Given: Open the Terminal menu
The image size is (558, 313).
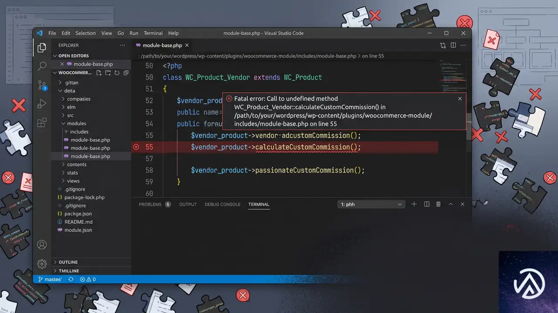Looking at the screenshot, I should (153, 33).
